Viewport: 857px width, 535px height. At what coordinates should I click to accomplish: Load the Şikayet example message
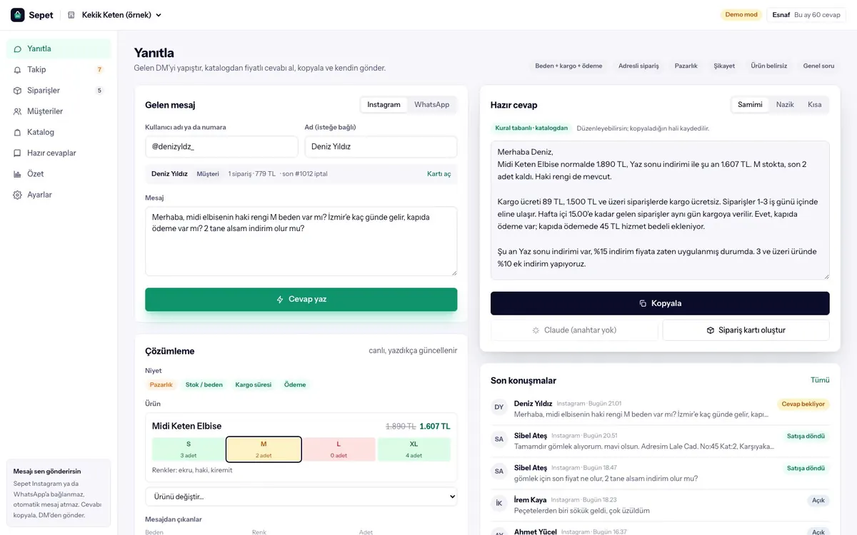point(724,66)
